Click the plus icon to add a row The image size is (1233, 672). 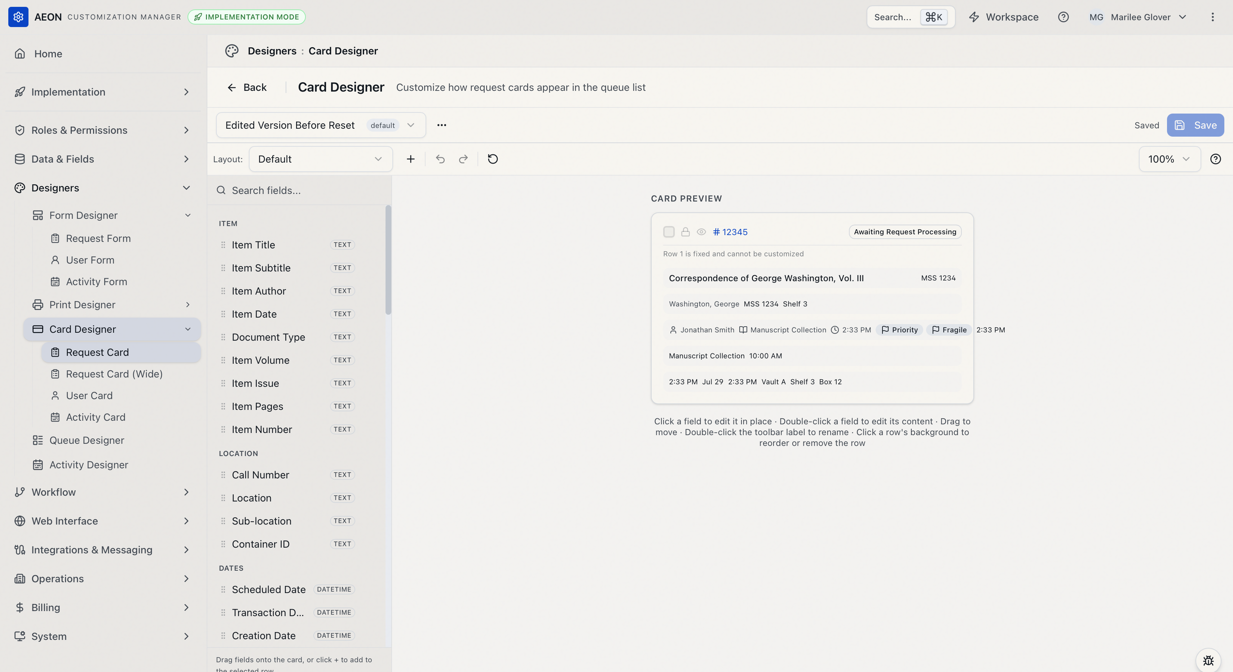[410, 159]
